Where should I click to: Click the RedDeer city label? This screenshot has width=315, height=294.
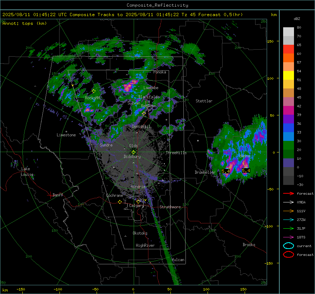pyautogui.click(x=148, y=106)
